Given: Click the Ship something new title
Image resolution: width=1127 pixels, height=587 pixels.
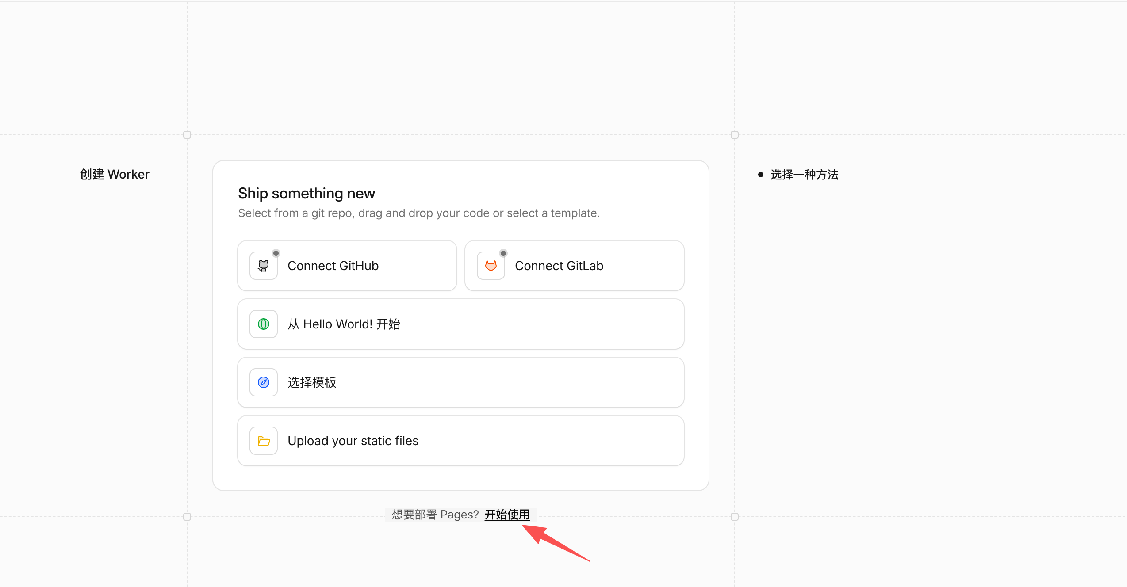Looking at the screenshot, I should tap(307, 193).
